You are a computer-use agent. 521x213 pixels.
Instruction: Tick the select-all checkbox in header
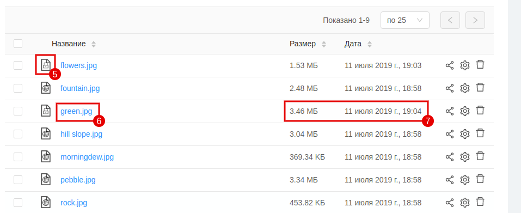(18, 44)
